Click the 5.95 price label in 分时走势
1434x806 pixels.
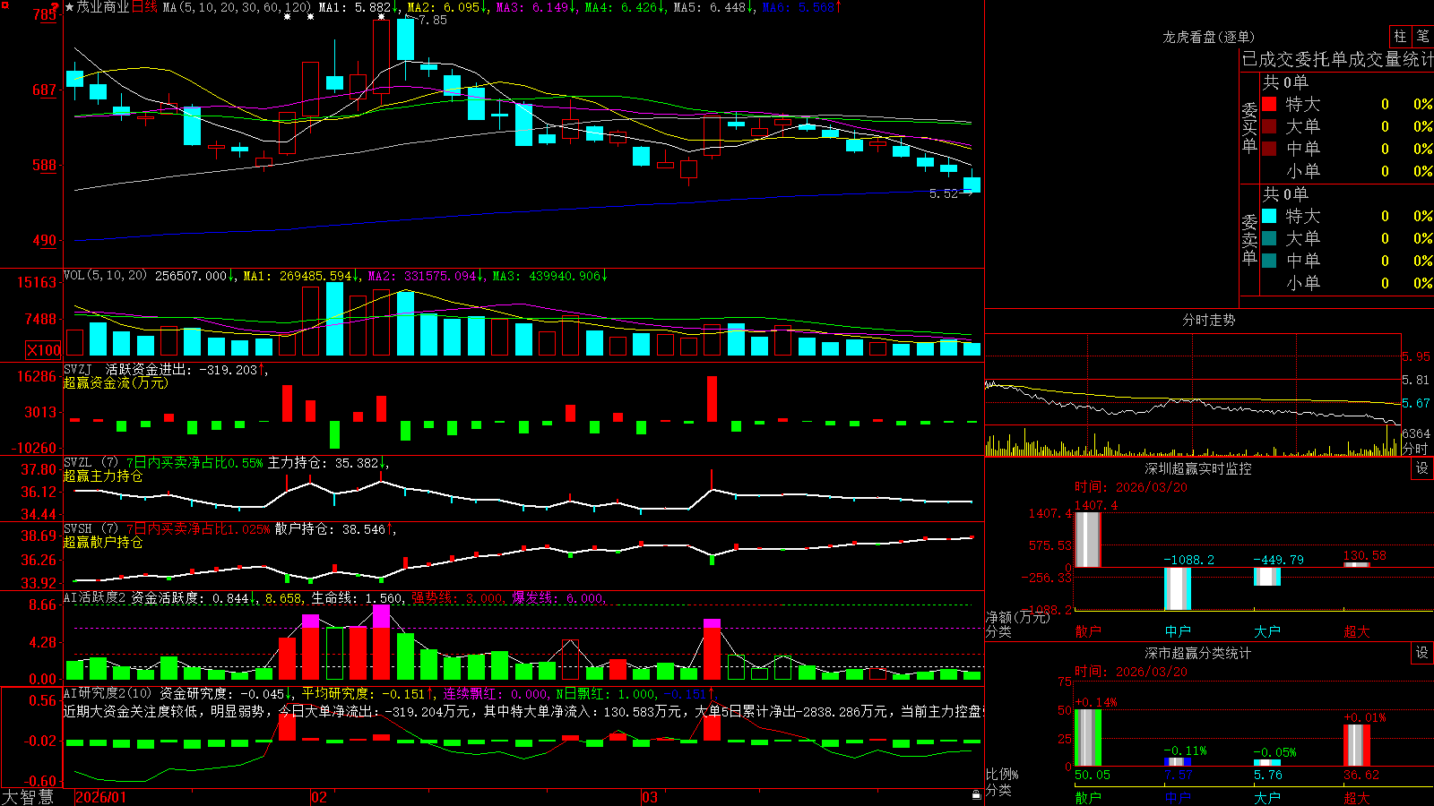coord(1416,356)
